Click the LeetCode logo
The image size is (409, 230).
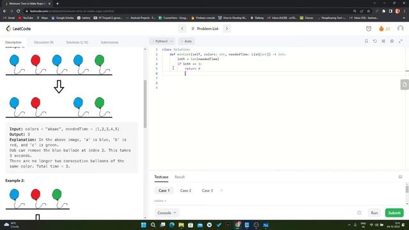[19, 29]
